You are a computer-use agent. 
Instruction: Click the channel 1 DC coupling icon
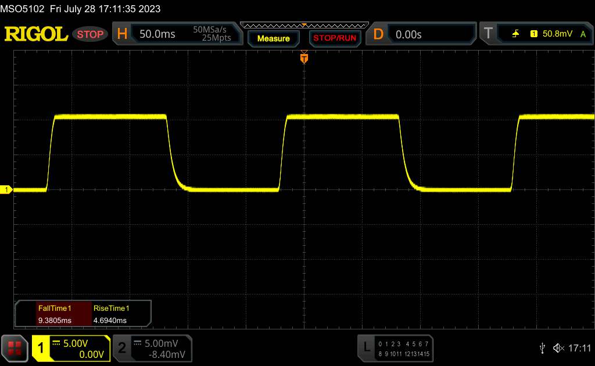[x=56, y=343]
